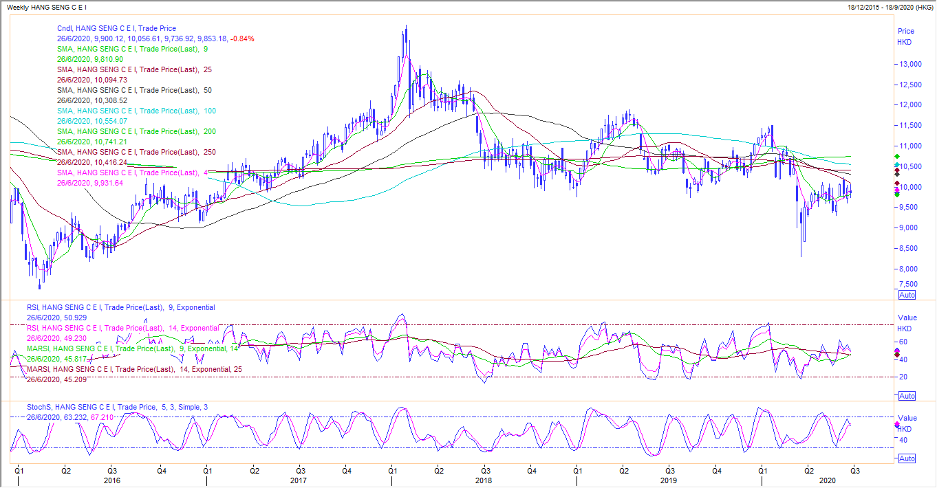
Task: Click the 12,000 price axis label
Action: [912, 105]
